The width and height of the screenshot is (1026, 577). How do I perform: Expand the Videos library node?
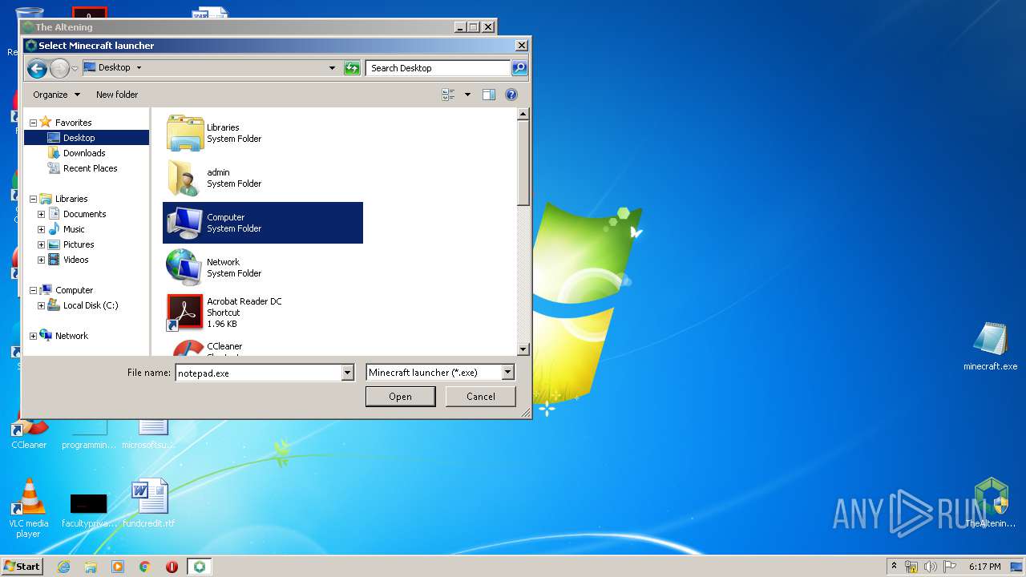[41, 260]
